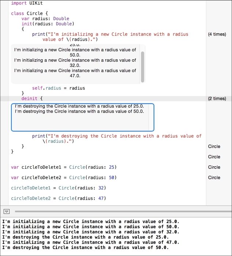Click inline result text ending with 32.0.

point(75,63)
